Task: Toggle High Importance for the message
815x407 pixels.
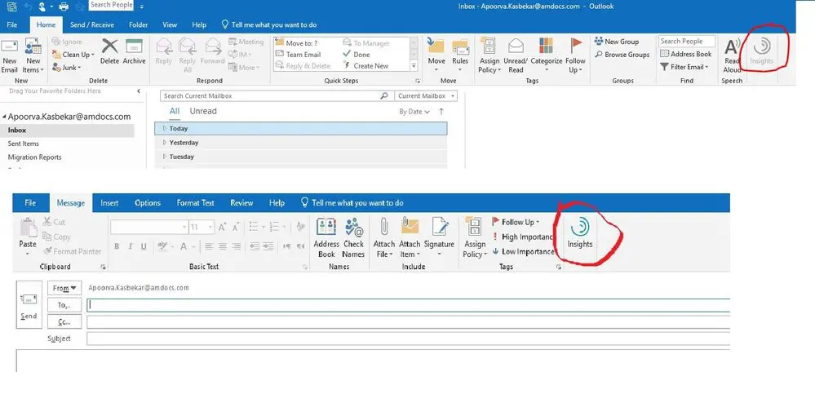Action: coord(522,237)
